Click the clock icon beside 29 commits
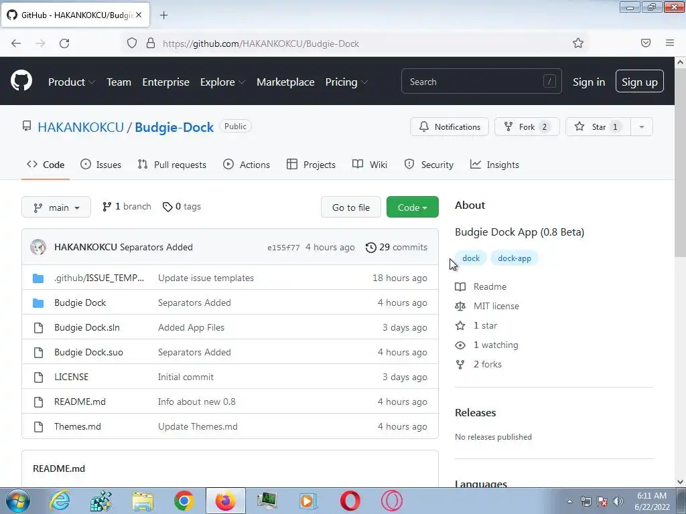 click(x=370, y=248)
